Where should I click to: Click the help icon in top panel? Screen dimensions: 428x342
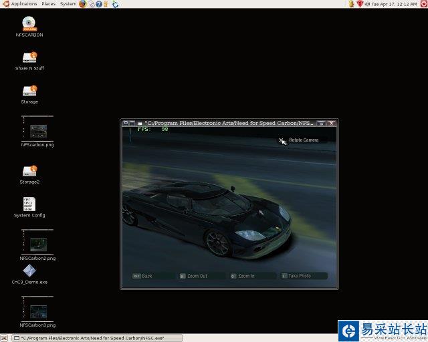point(99,4)
